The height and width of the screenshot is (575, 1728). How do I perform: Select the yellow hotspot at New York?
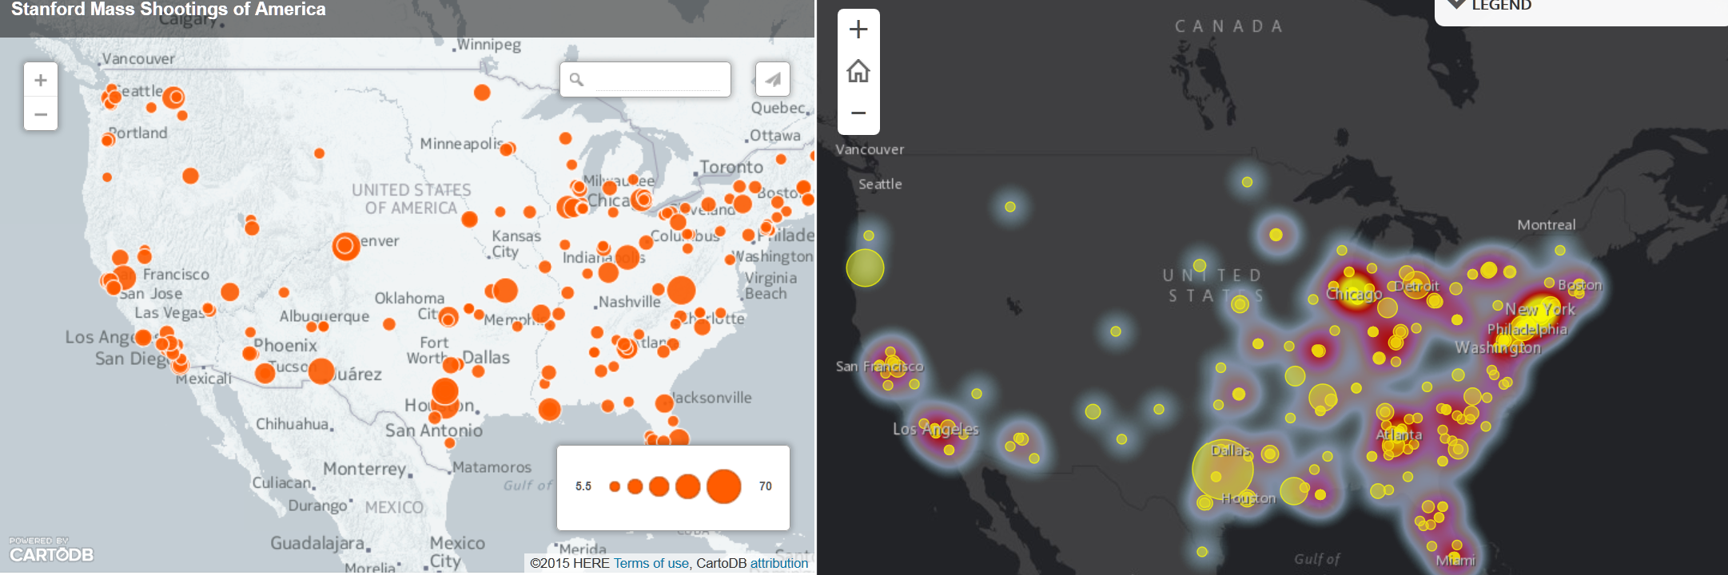[1535, 313]
